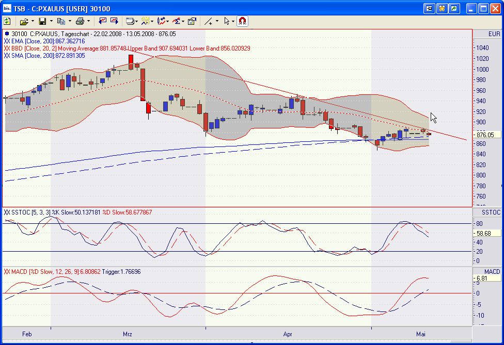
Task: Click the '%D Slow:58.677867' value
Action: pos(127,212)
